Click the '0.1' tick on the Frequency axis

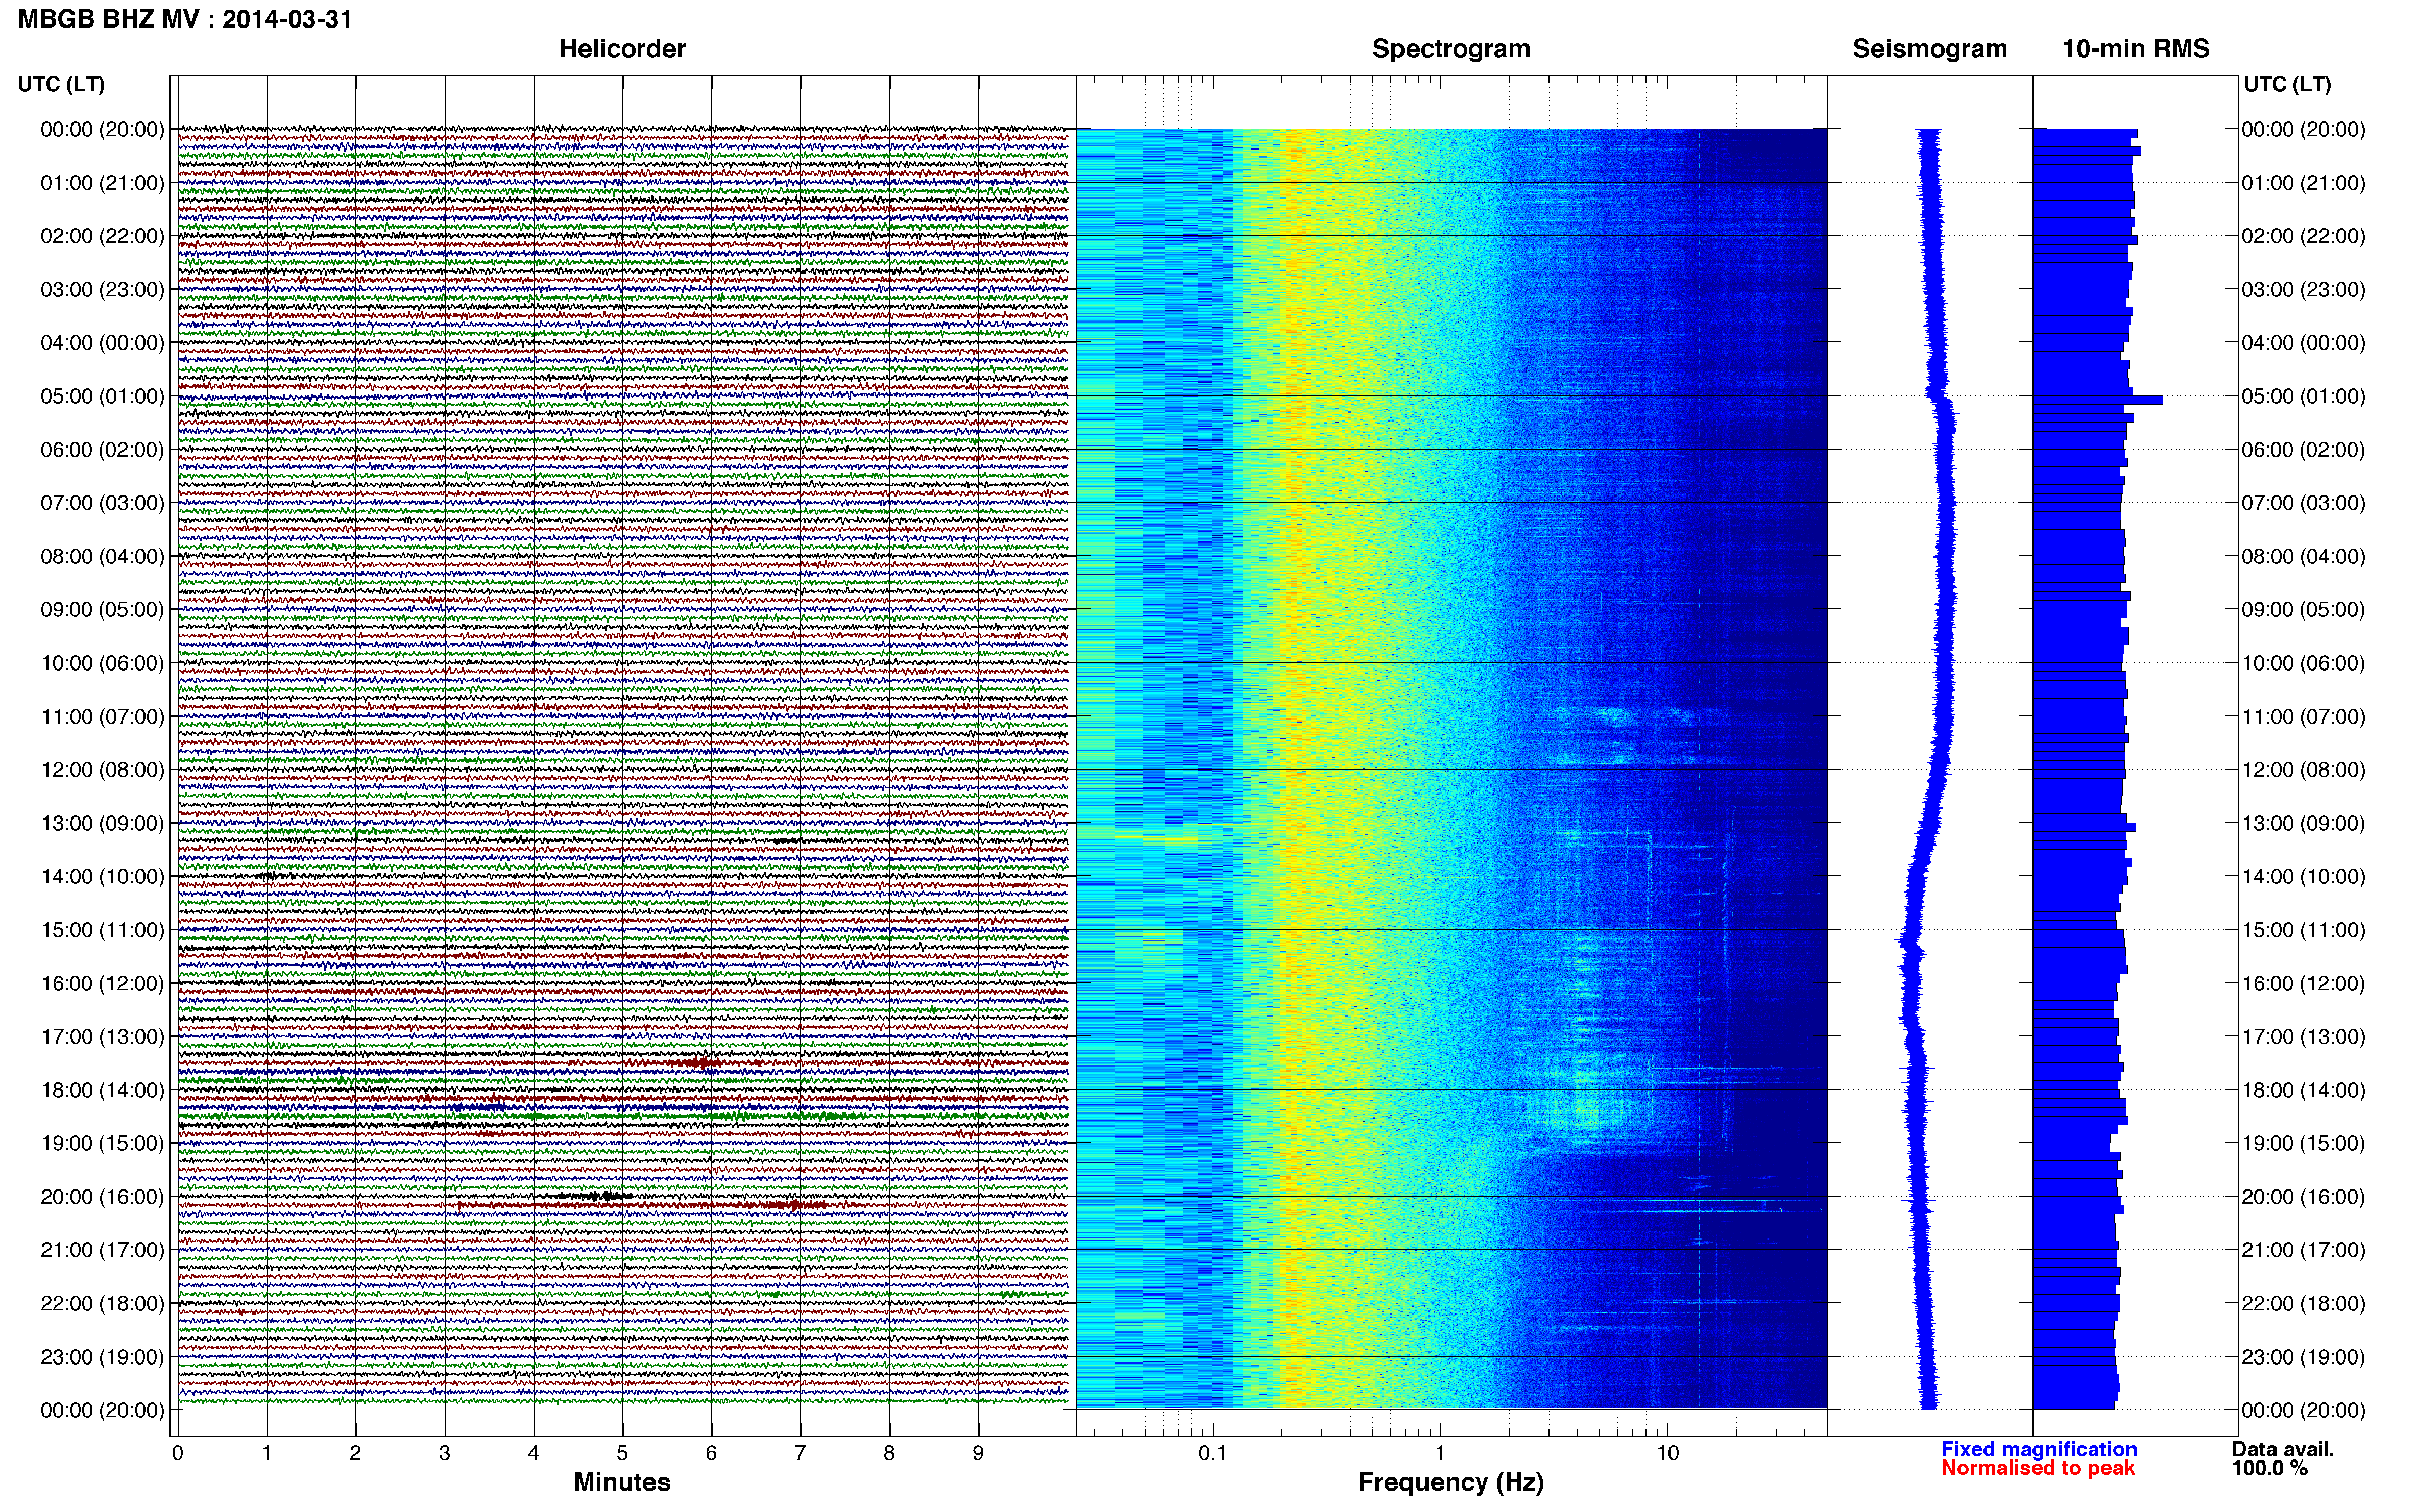[x=1213, y=1454]
